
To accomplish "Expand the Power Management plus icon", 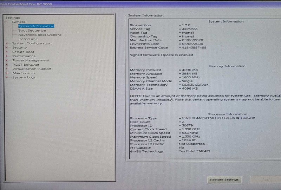I will (7, 60).
